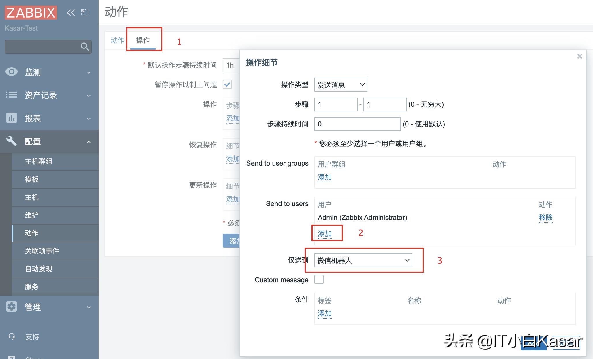
Task: Activate kiosk mode with the expand icon
Action: point(85,12)
